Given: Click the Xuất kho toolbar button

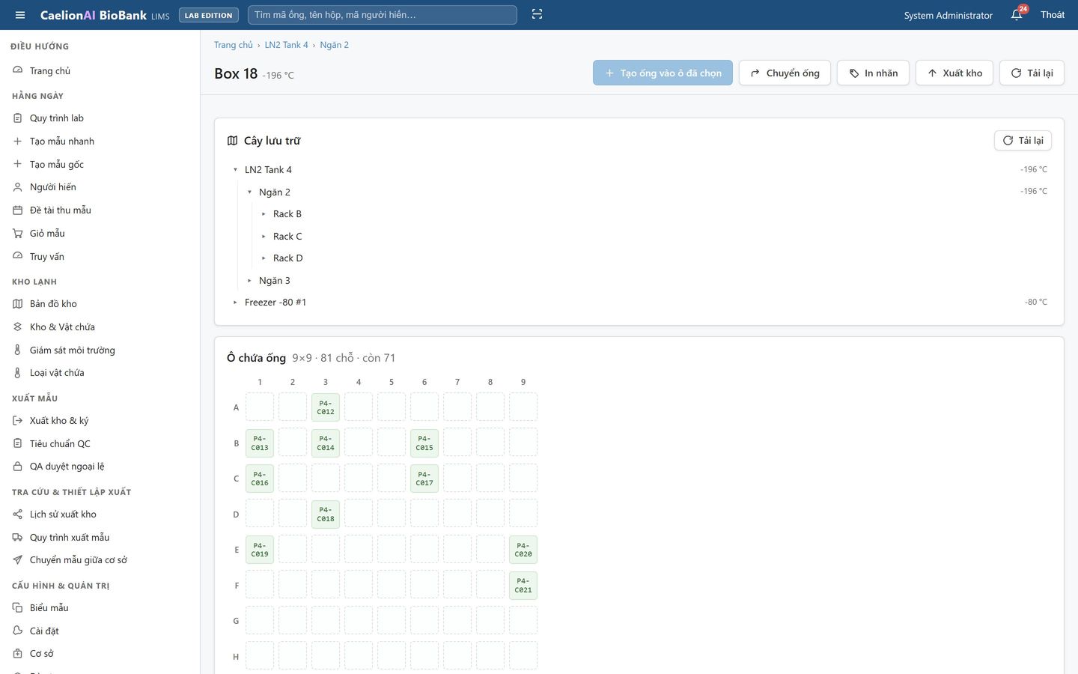Looking at the screenshot, I should click(x=954, y=73).
